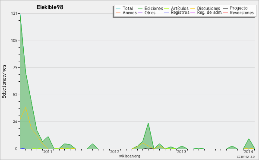Click the chart title Elekible98
The width and height of the screenshot is (259, 160).
tap(50, 7)
